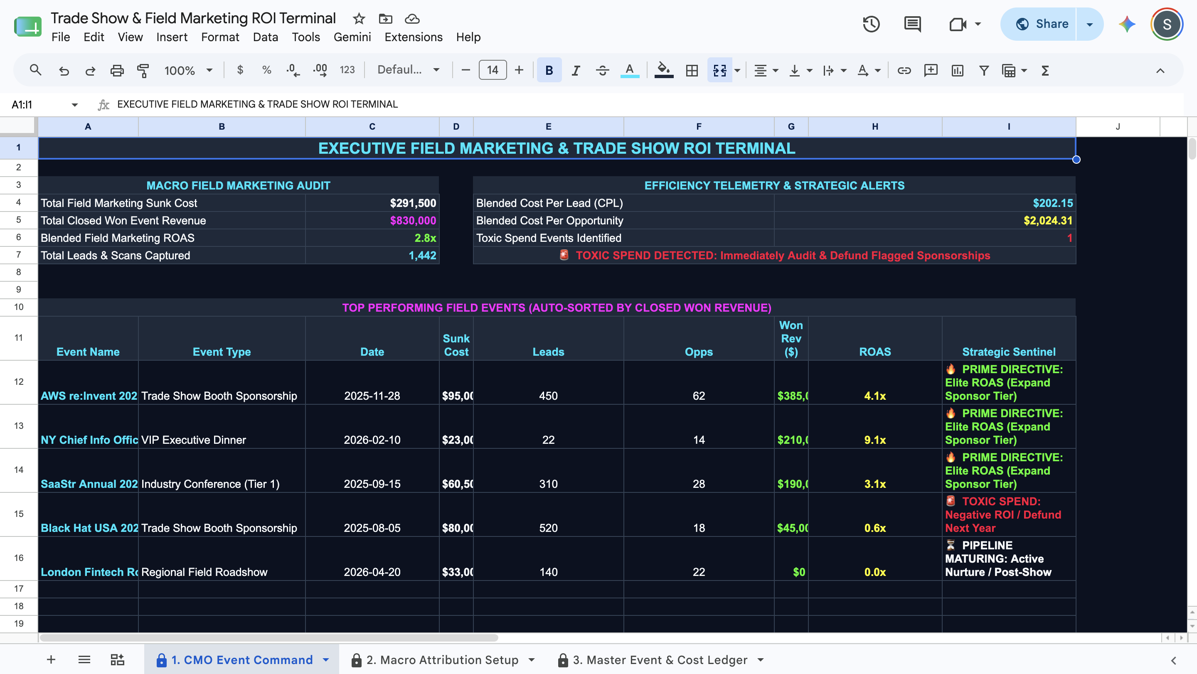
Task: Increase decimal places
Action: [320, 70]
